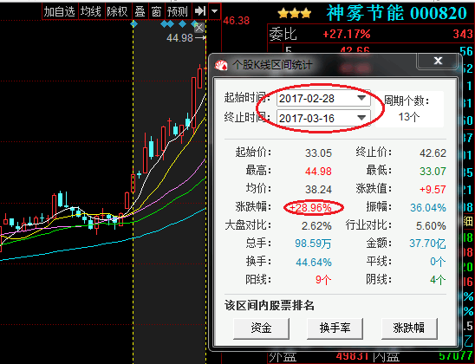Click the 换手率 ranking button
The image size is (475, 364).
(335, 328)
